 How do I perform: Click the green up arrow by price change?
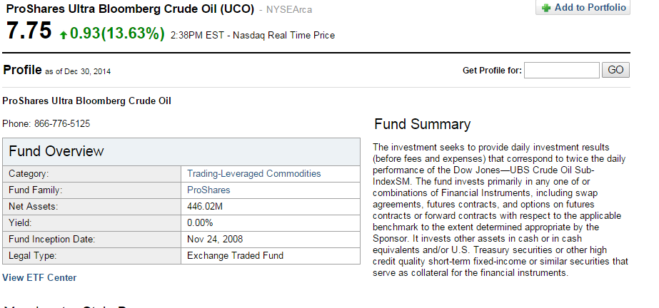click(64, 34)
